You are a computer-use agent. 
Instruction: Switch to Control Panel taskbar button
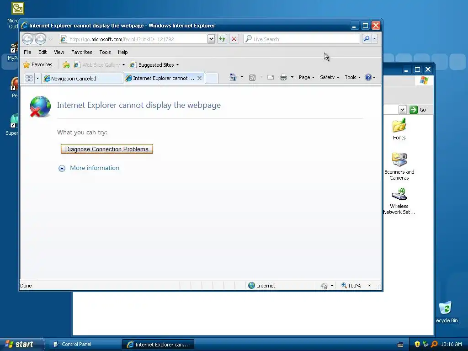tap(85, 344)
